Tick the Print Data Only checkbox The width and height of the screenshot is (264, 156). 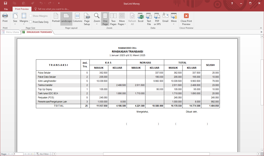(31, 22)
